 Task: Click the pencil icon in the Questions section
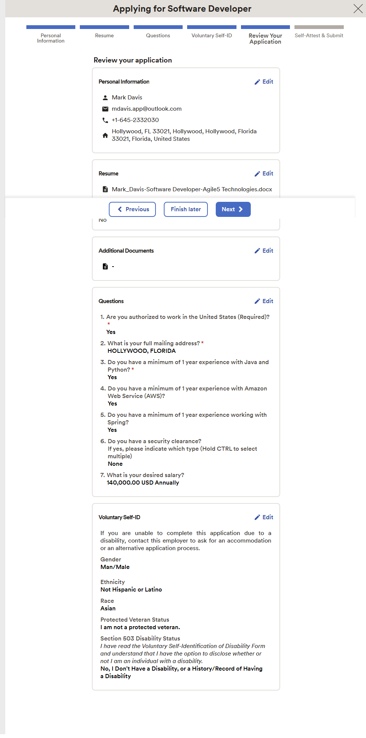tap(258, 301)
